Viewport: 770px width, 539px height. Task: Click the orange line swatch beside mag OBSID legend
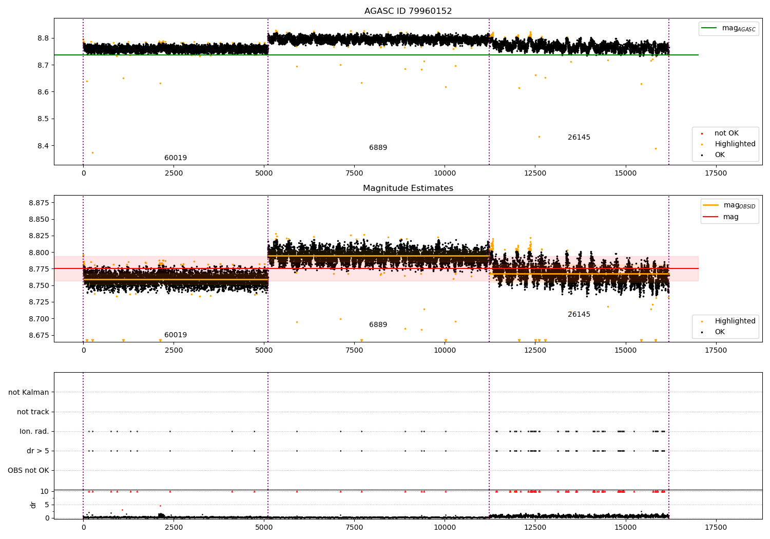[x=711, y=205]
